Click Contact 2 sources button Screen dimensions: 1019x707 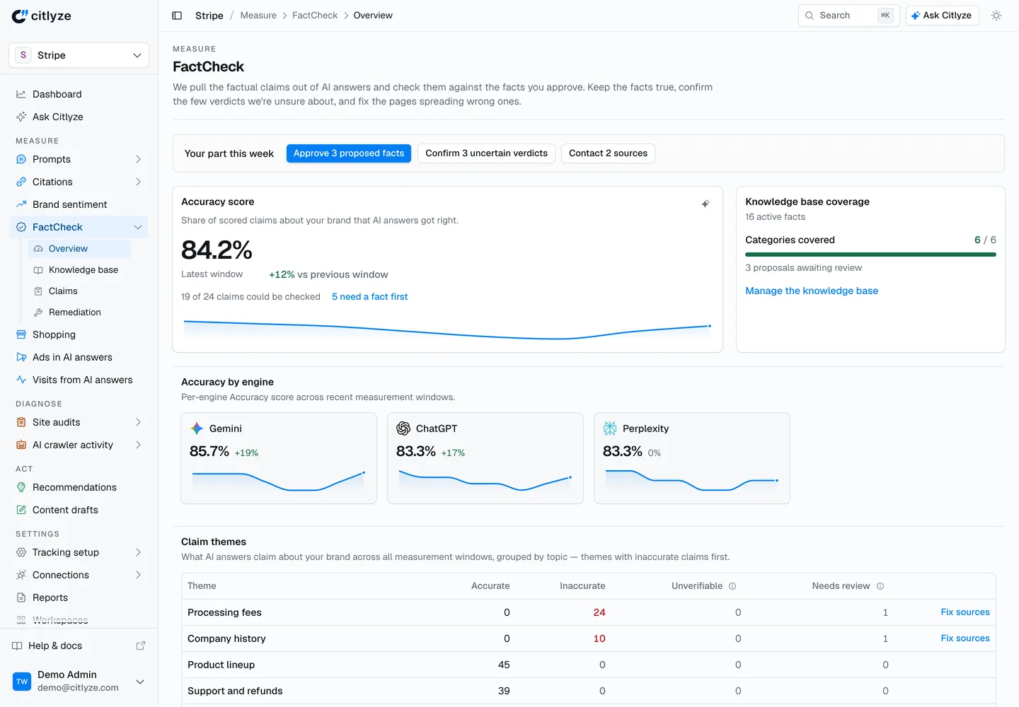[608, 153]
